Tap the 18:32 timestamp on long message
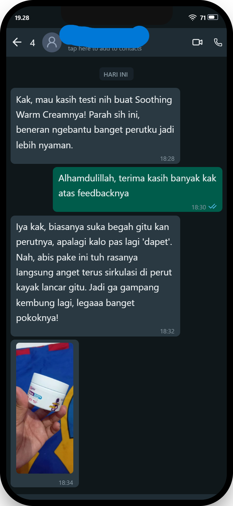The height and width of the screenshot is (506, 233). pyautogui.click(x=167, y=331)
